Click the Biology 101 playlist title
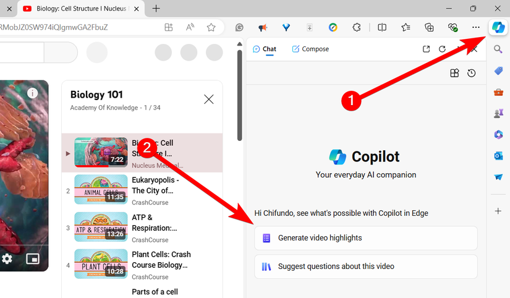The width and height of the screenshot is (510, 298). click(96, 95)
